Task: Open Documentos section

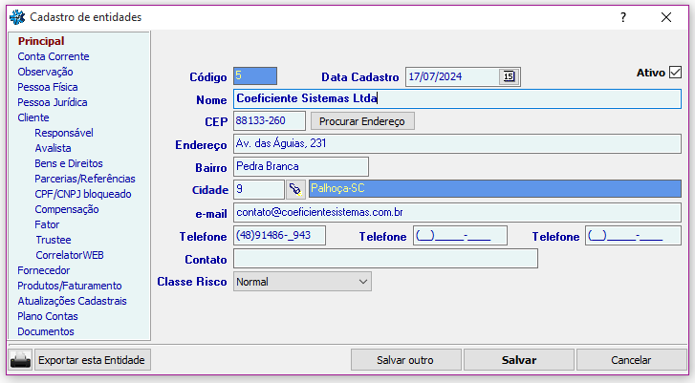Action: coord(46,331)
